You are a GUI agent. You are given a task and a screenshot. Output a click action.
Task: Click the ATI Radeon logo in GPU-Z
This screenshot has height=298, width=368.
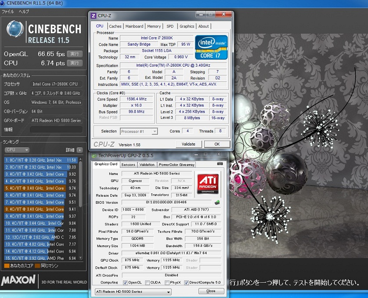click(209, 184)
